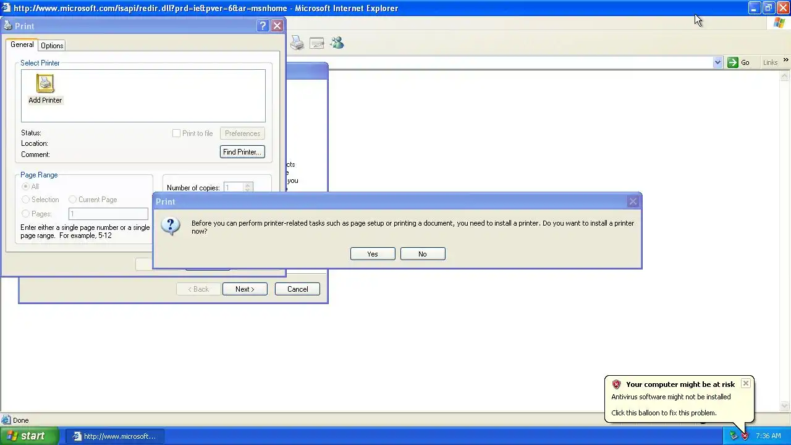
Task: Click the 7:36 AM tray clock
Action: 768,436
